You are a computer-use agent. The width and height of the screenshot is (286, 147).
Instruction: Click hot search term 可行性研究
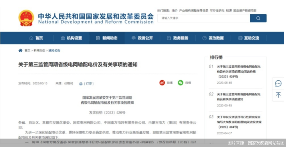[217, 11]
